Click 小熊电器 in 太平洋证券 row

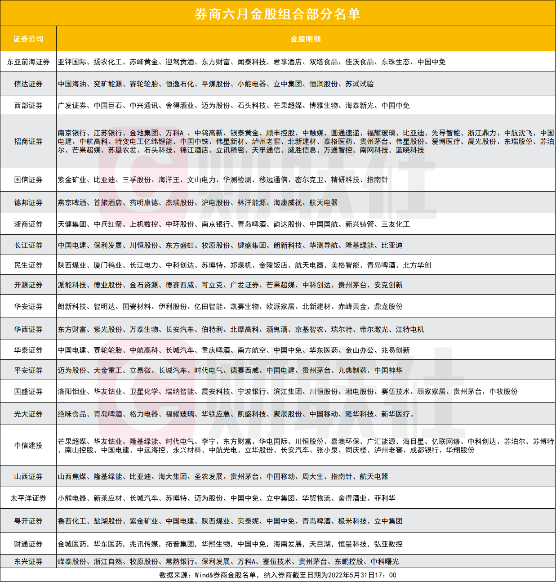pos(72,498)
